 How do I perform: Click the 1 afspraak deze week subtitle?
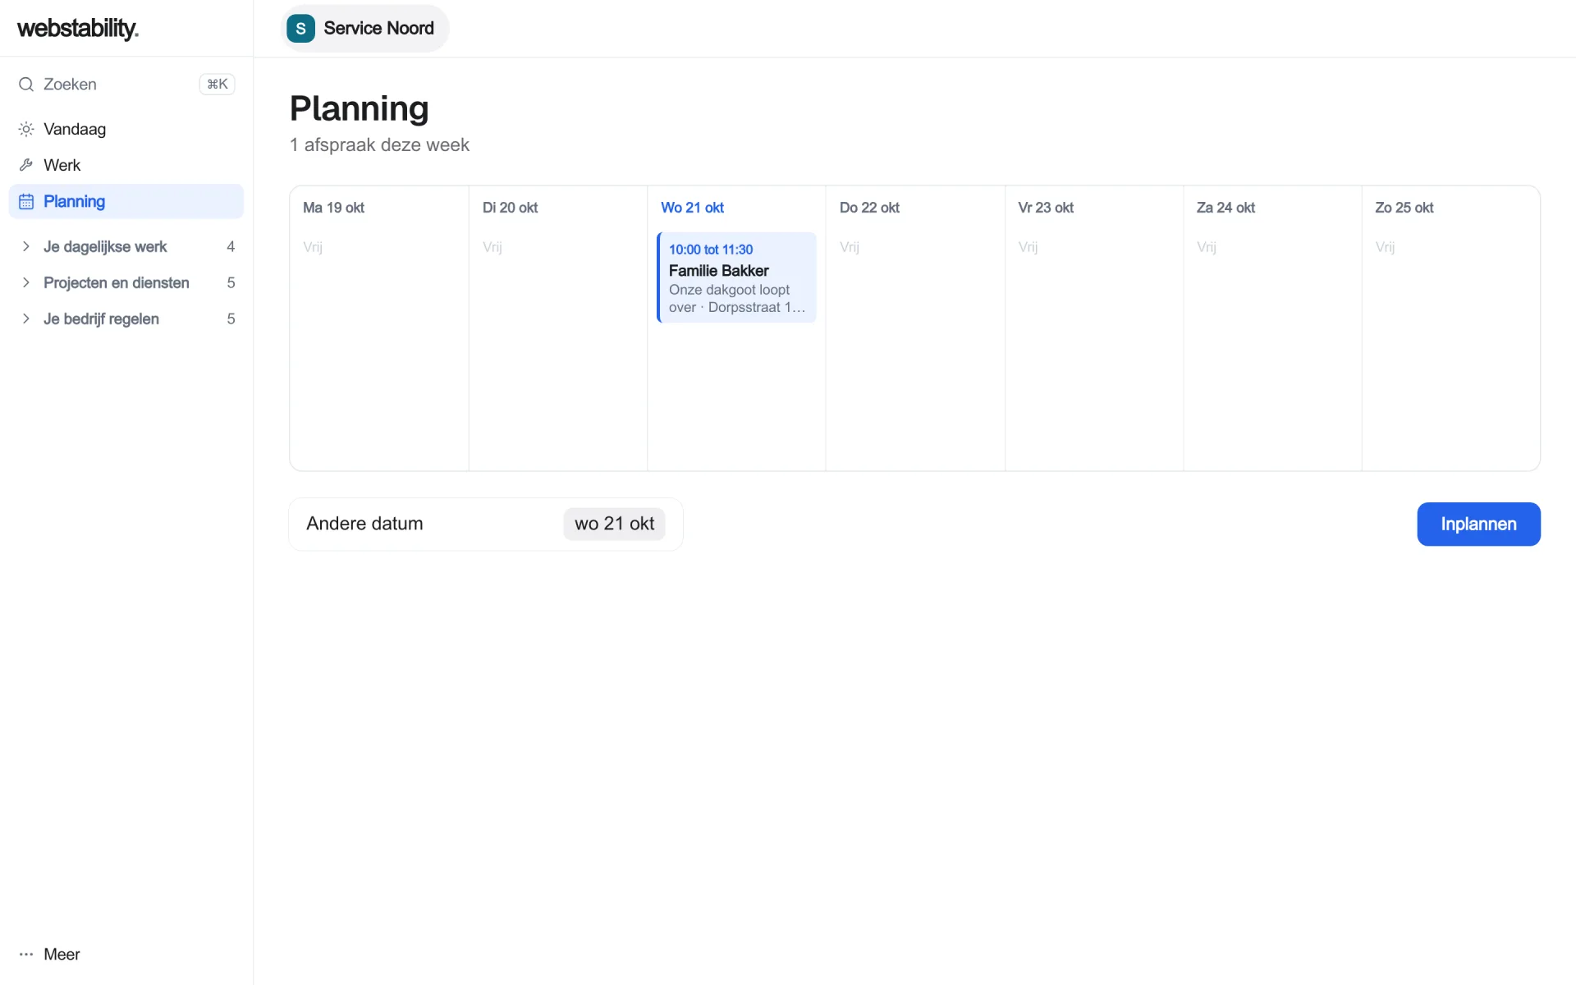point(379,145)
